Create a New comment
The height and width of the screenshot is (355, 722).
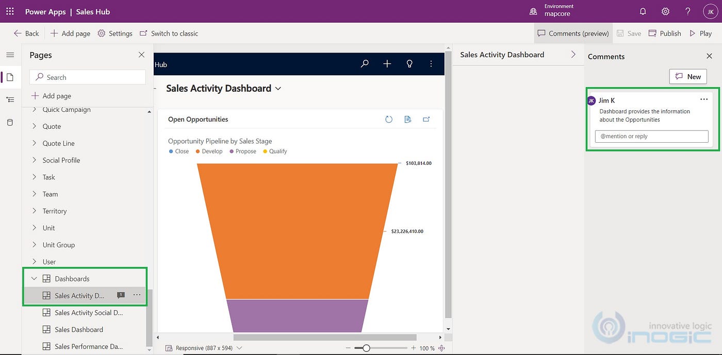[x=688, y=77]
